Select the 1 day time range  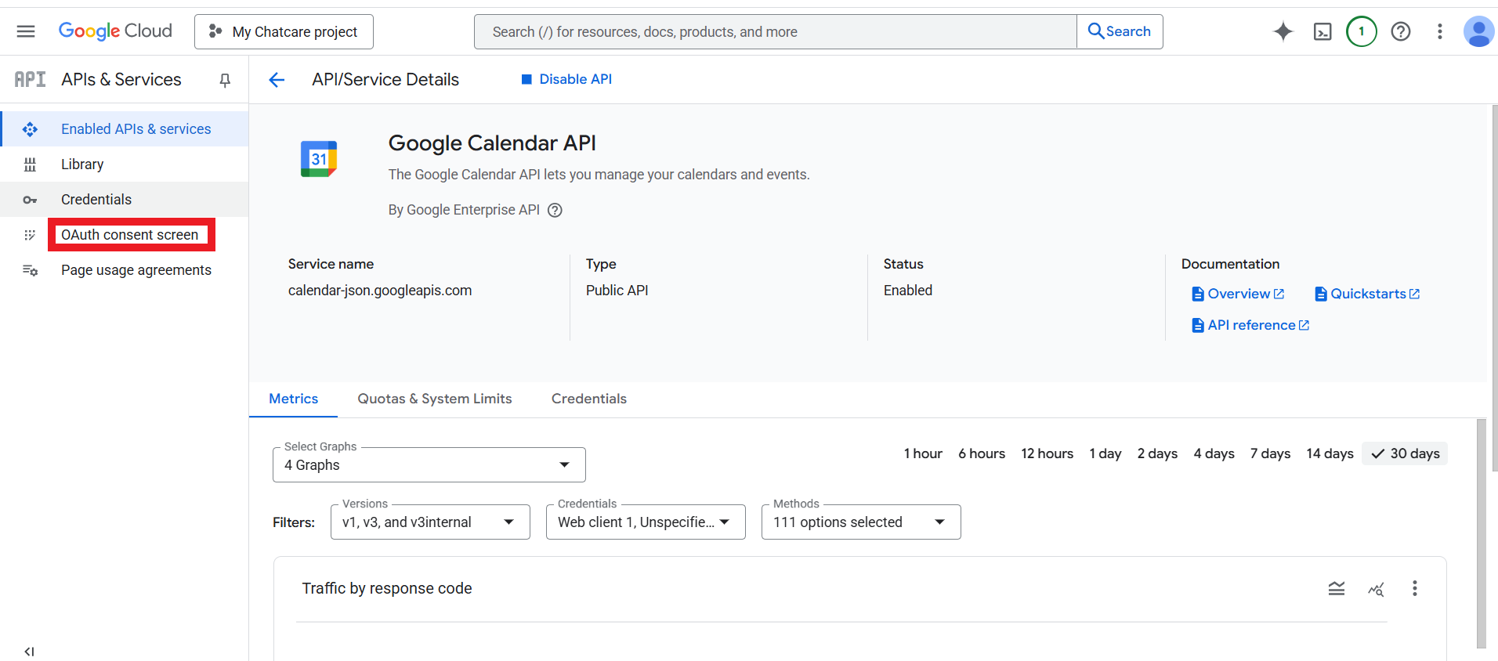1105,453
